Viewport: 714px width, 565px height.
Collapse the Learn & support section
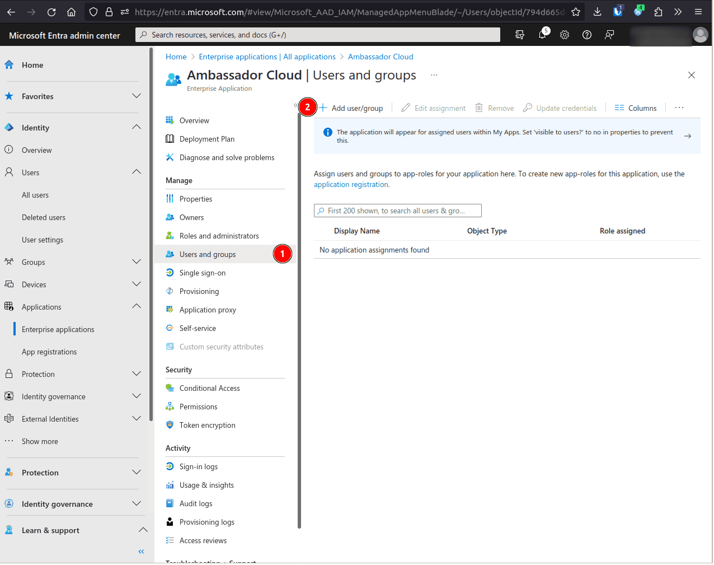[x=143, y=530]
